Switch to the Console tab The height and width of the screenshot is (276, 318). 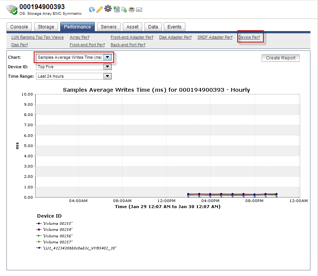click(x=19, y=27)
